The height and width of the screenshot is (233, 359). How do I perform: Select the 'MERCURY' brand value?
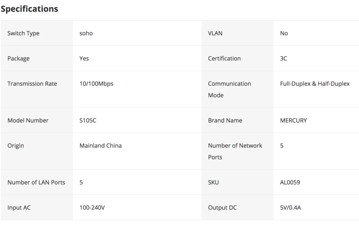click(293, 120)
